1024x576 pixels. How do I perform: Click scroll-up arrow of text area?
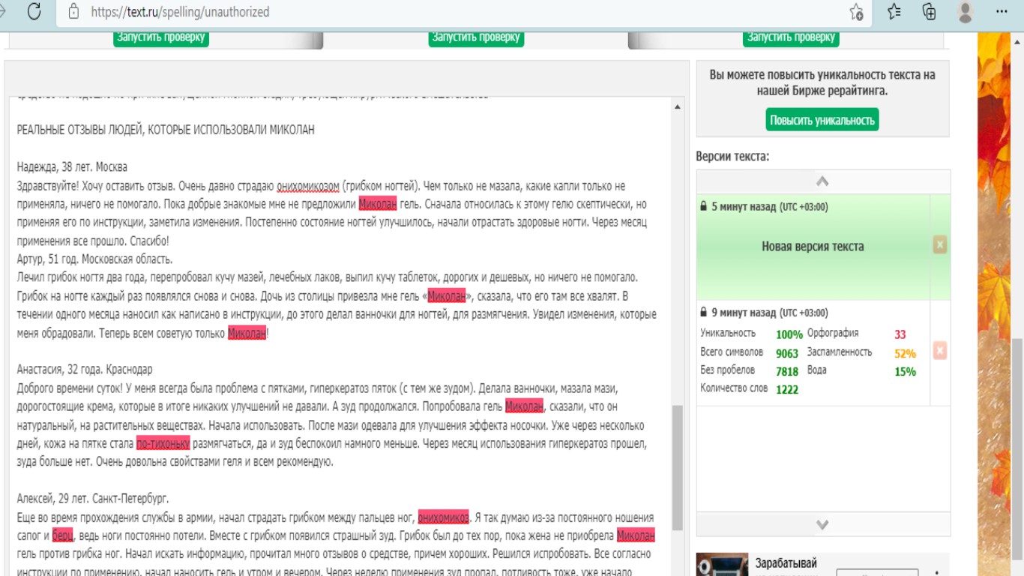[678, 107]
